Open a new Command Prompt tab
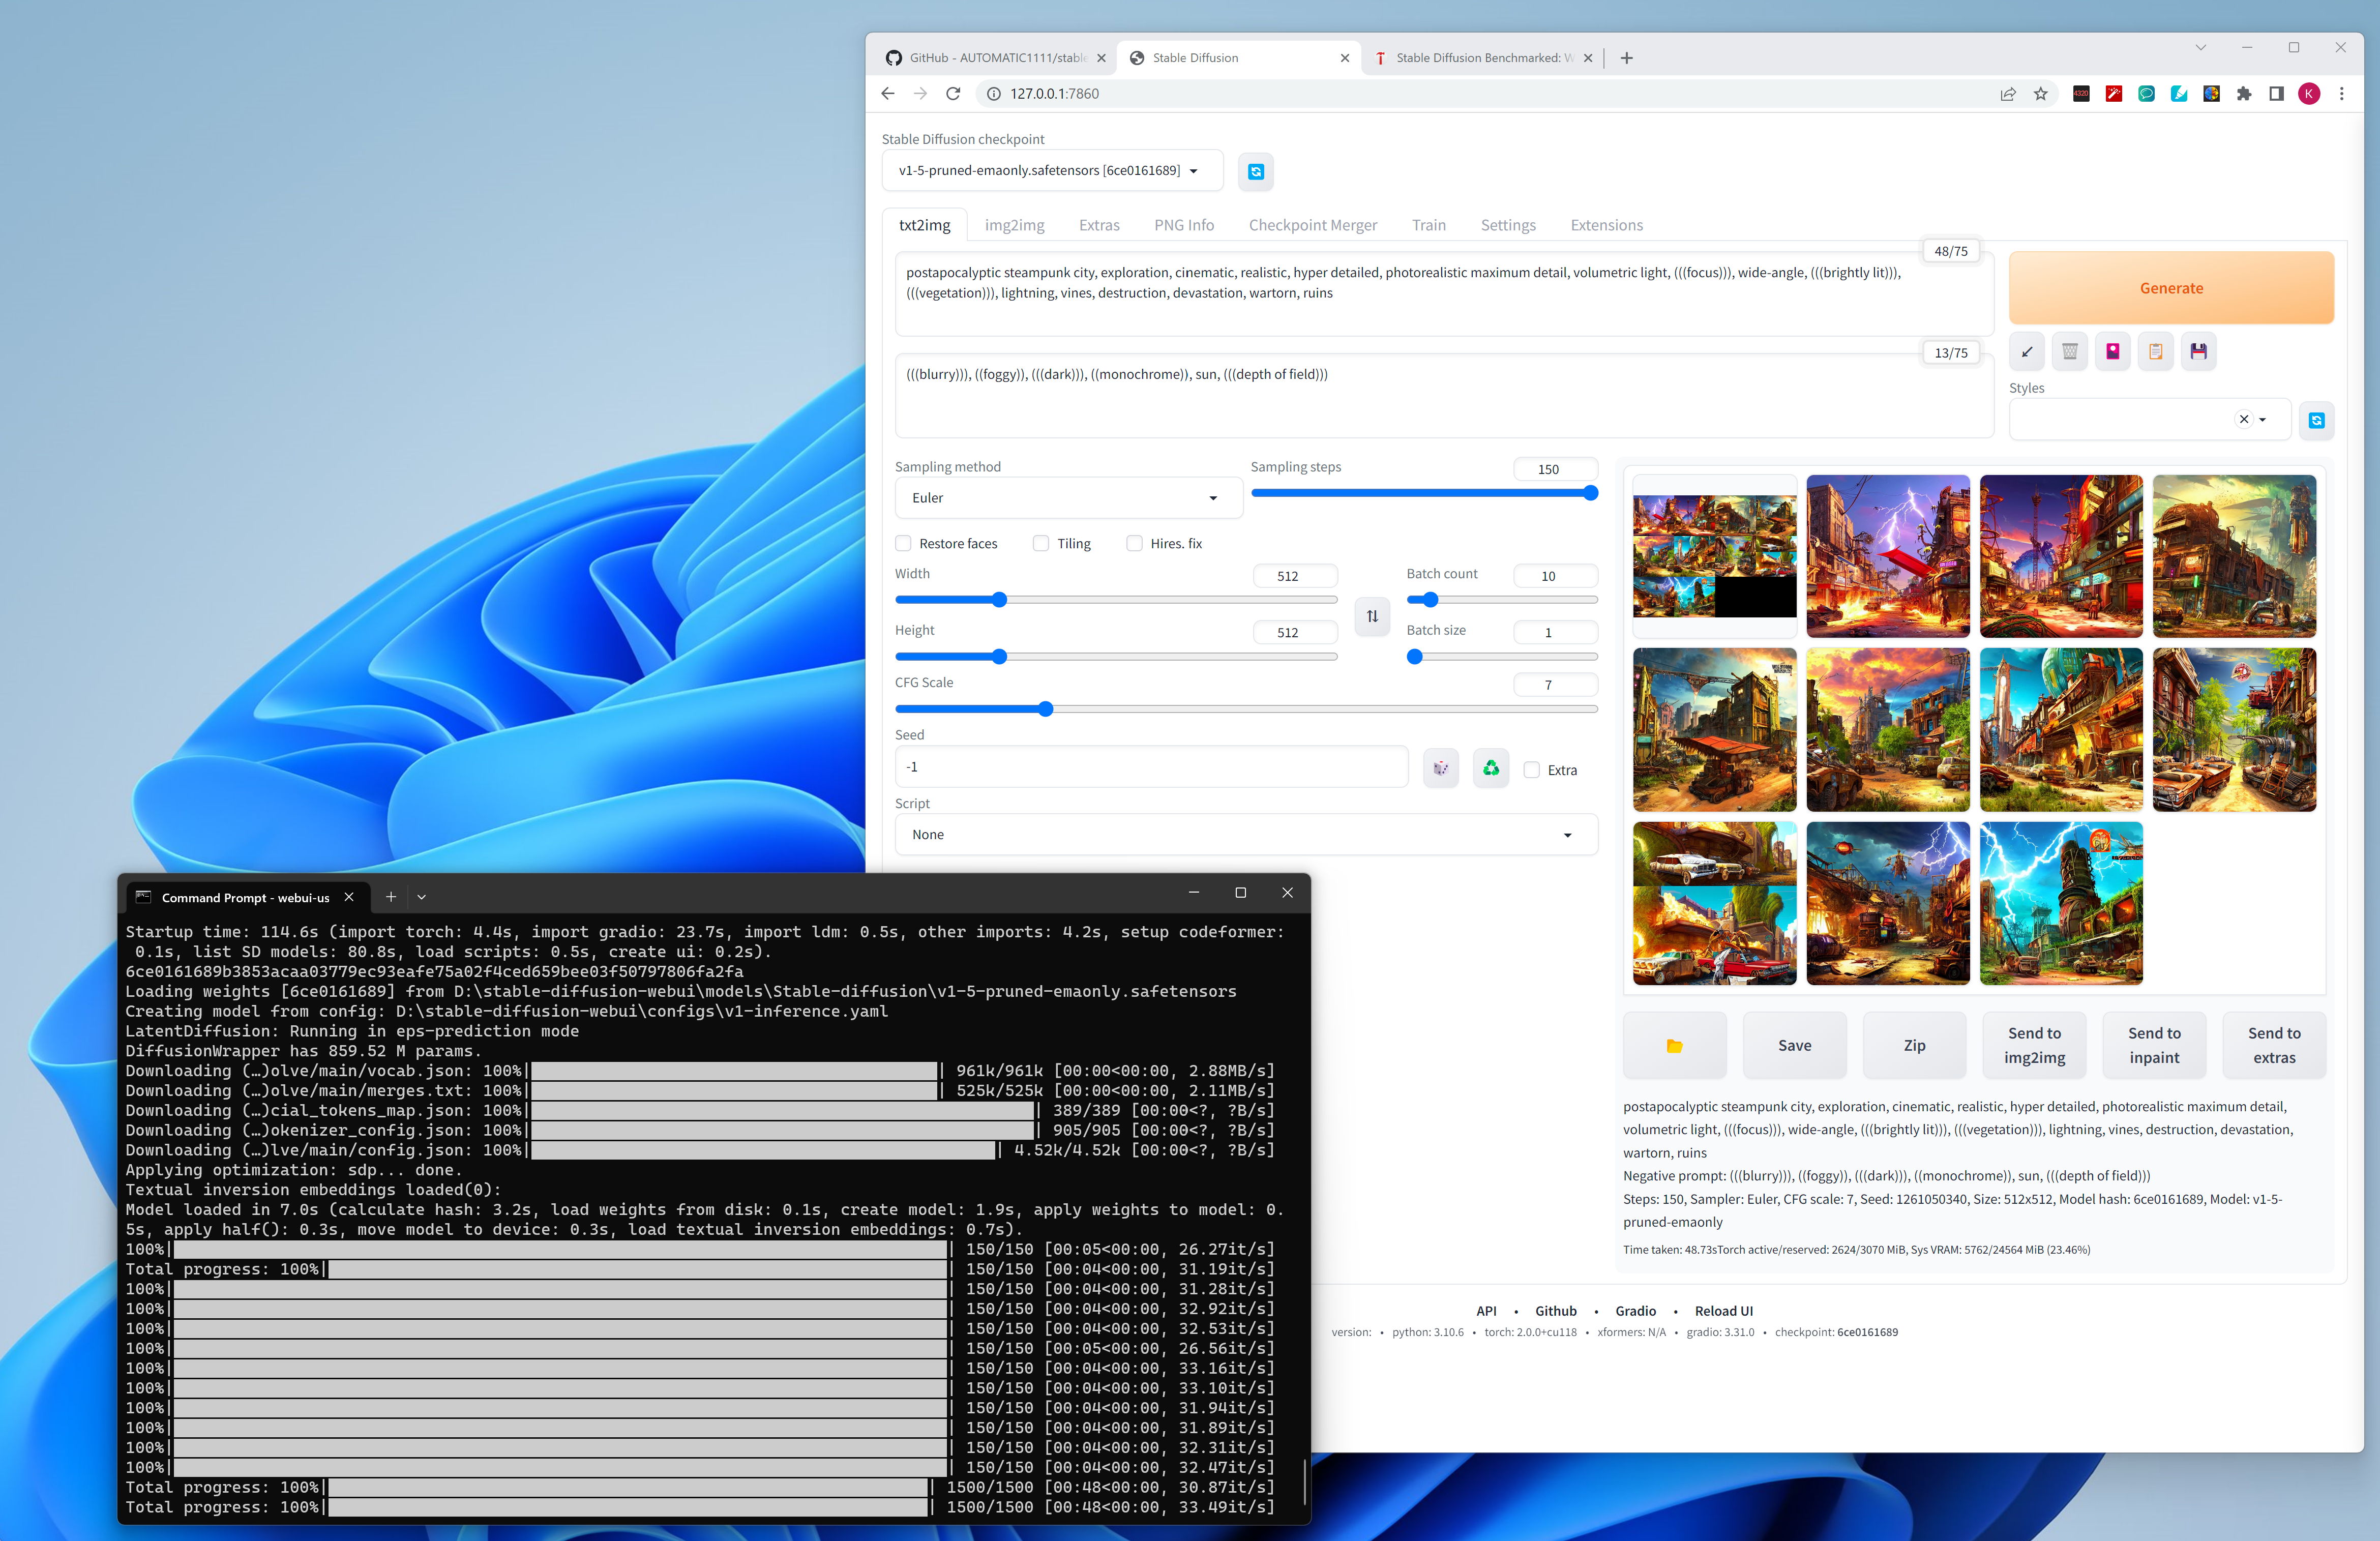2380x1541 pixels. point(391,897)
